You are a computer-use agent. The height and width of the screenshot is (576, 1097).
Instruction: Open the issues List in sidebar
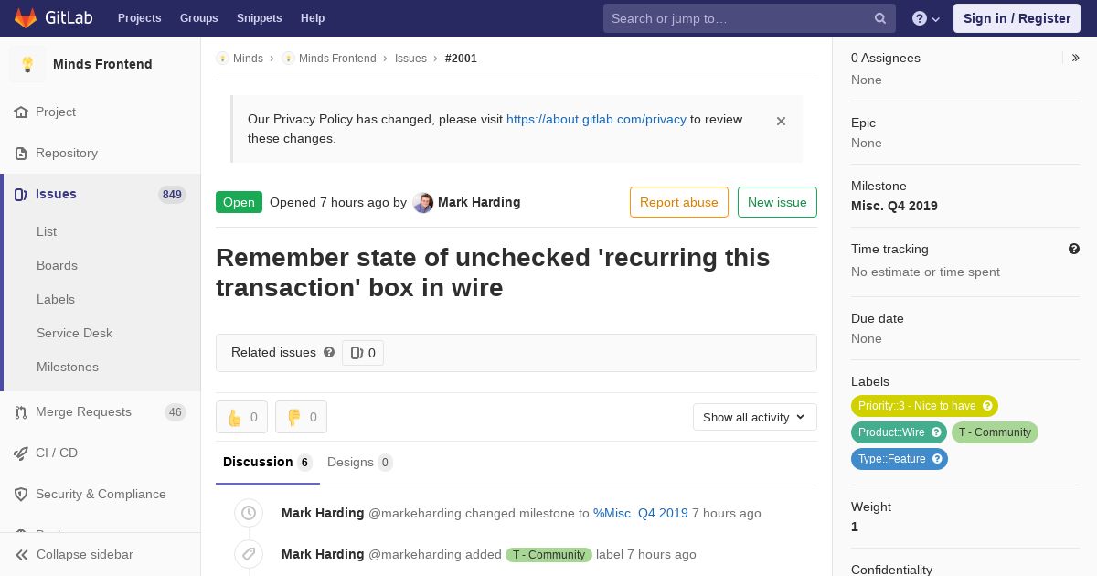(x=47, y=232)
